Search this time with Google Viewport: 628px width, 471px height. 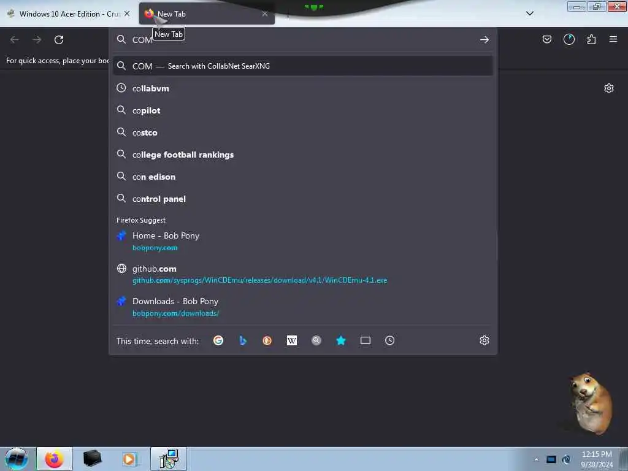(x=218, y=340)
